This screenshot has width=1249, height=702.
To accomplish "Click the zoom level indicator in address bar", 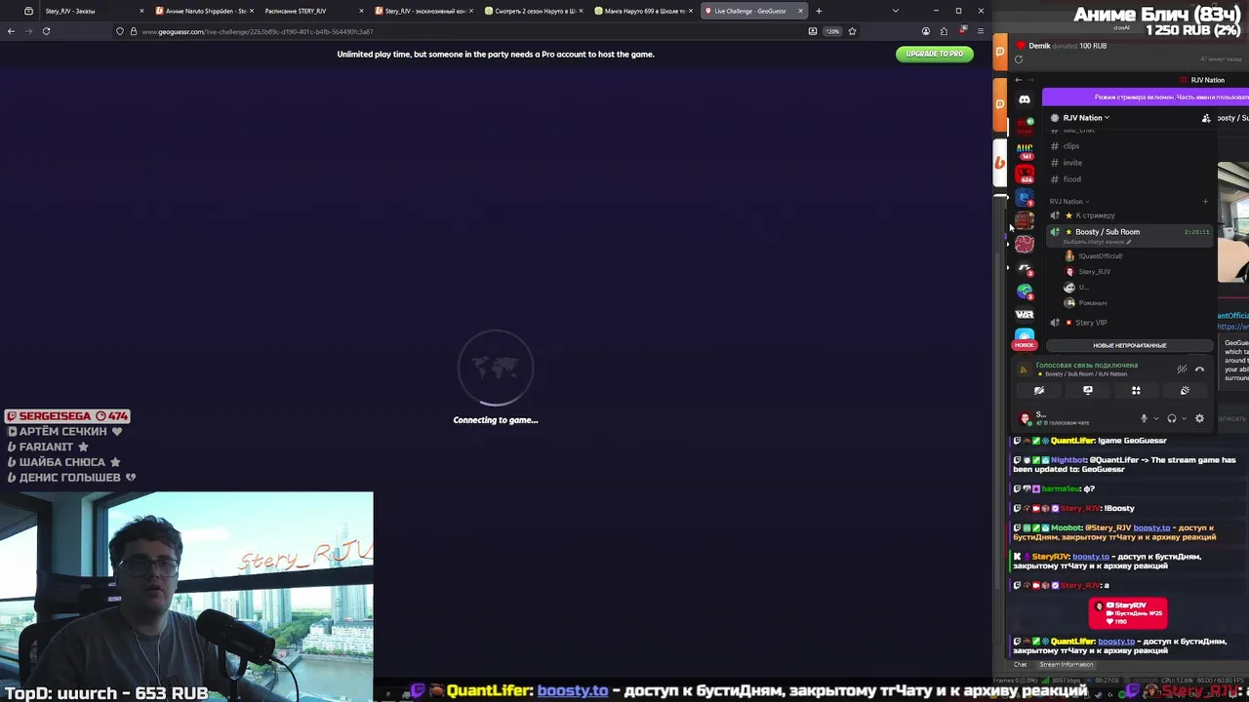I will pos(832,31).
